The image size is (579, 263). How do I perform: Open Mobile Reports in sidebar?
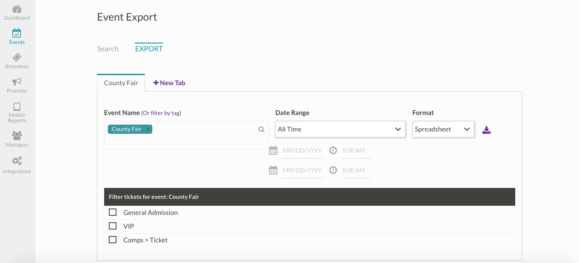[17, 107]
